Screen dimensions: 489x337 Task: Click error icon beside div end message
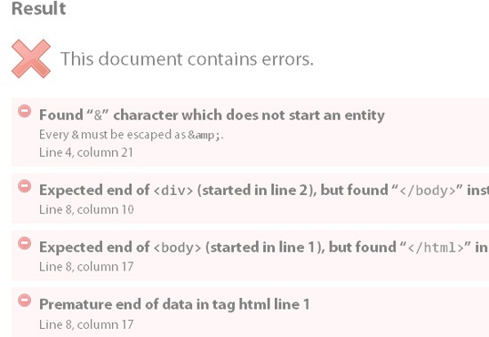(x=24, y=186)
